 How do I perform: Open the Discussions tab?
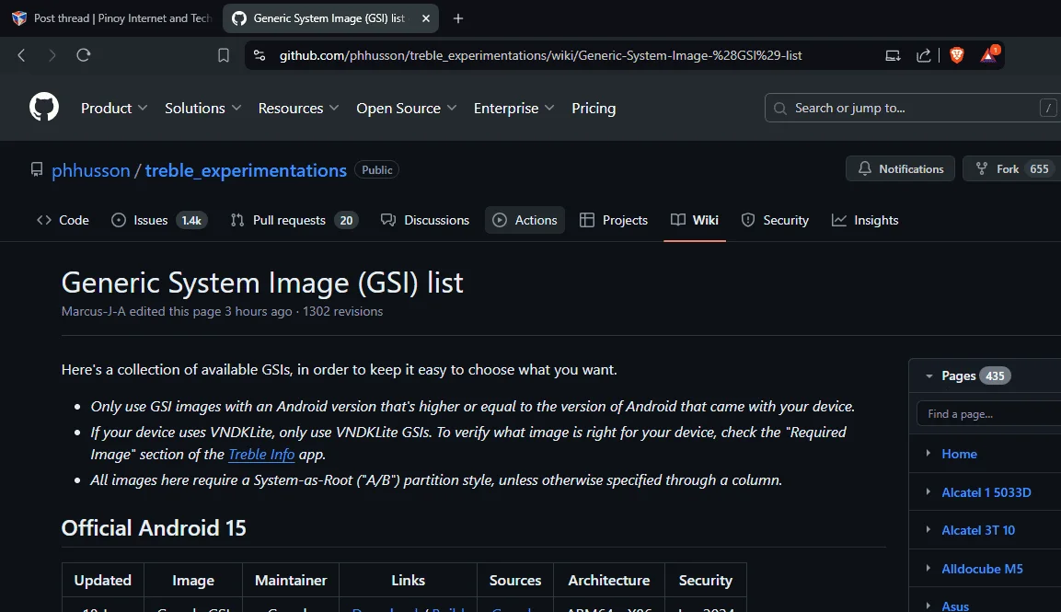[425, 220]
